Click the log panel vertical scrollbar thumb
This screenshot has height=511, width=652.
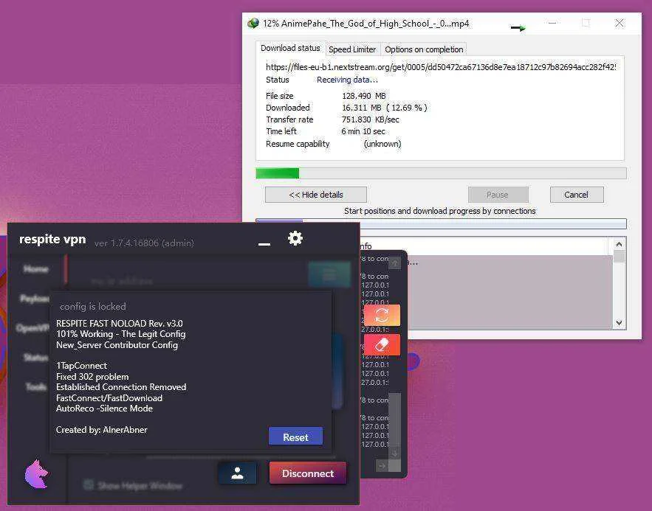[394, 420]
